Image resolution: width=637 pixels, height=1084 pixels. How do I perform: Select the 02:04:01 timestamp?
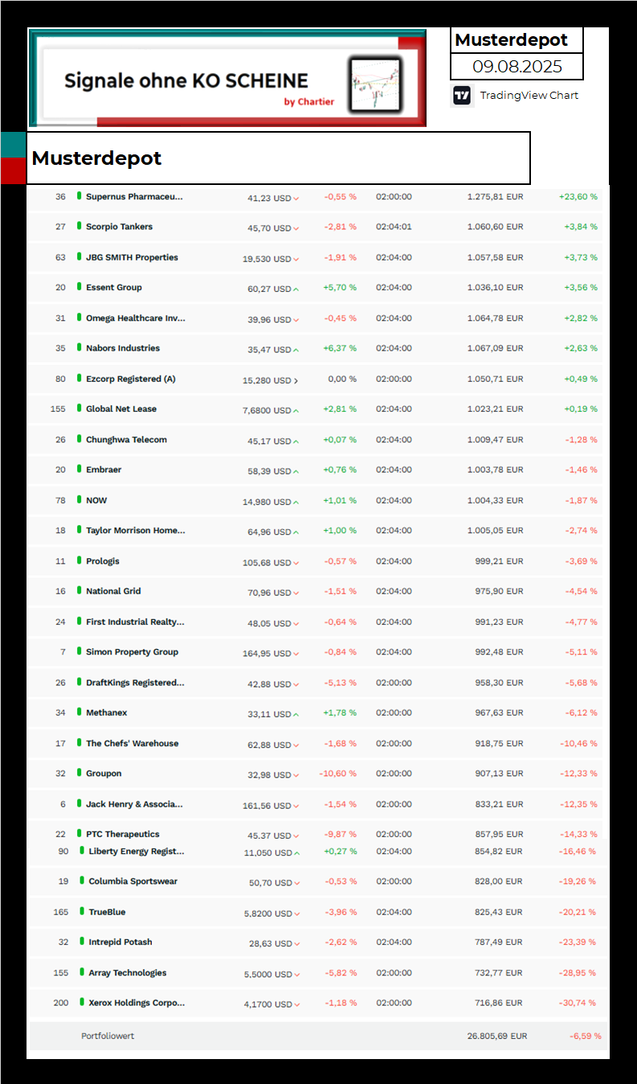[394, 227]
